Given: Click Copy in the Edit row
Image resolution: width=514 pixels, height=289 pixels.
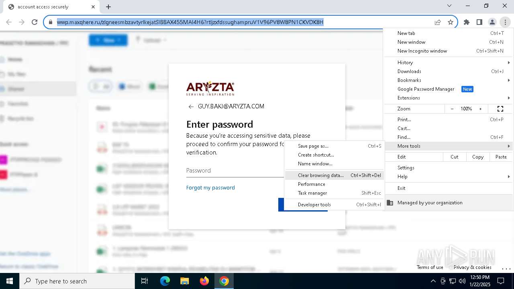Looking at the screenshot, I should click(x=478, y=157).
